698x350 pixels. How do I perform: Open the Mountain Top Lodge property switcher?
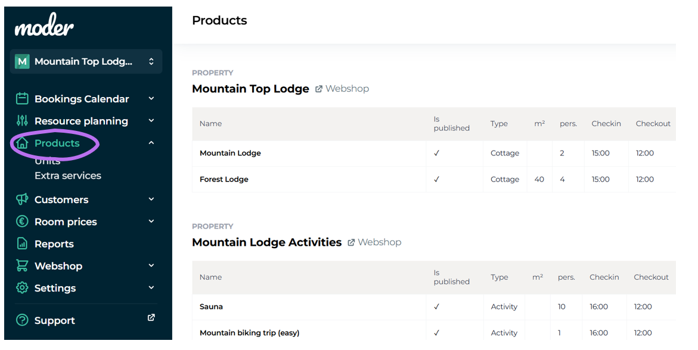pyautogui.click(x=86, y=61)
